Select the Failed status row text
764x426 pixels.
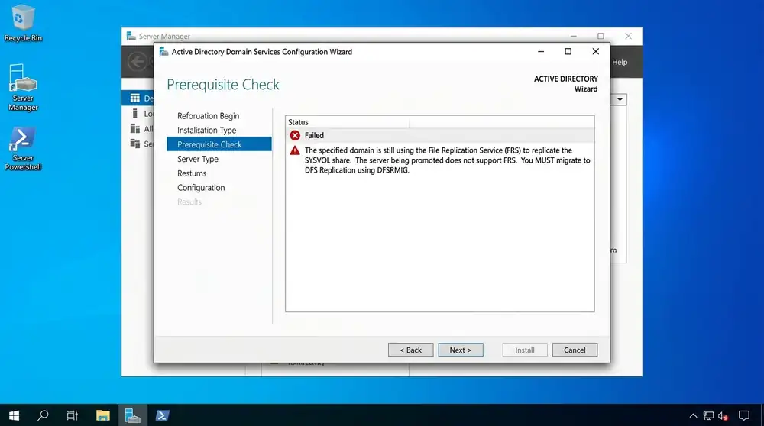point(314,135)
